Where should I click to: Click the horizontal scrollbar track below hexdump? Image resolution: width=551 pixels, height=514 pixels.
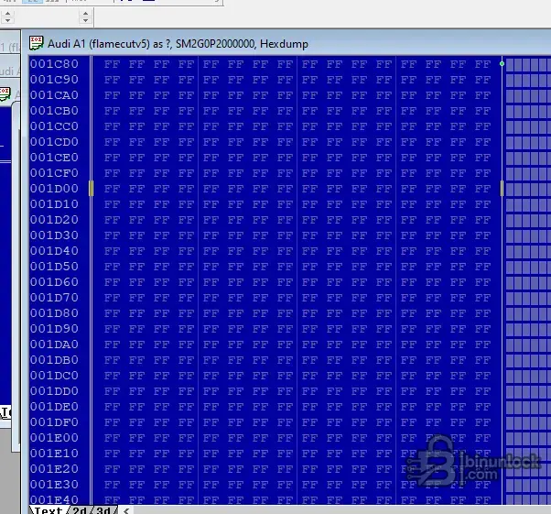click(340, 510)
